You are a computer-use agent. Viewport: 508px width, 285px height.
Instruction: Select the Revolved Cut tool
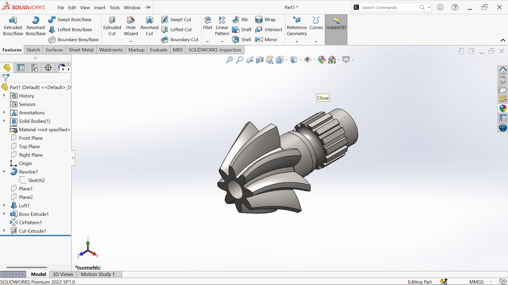pyautogui.click(x=149, y=26)
